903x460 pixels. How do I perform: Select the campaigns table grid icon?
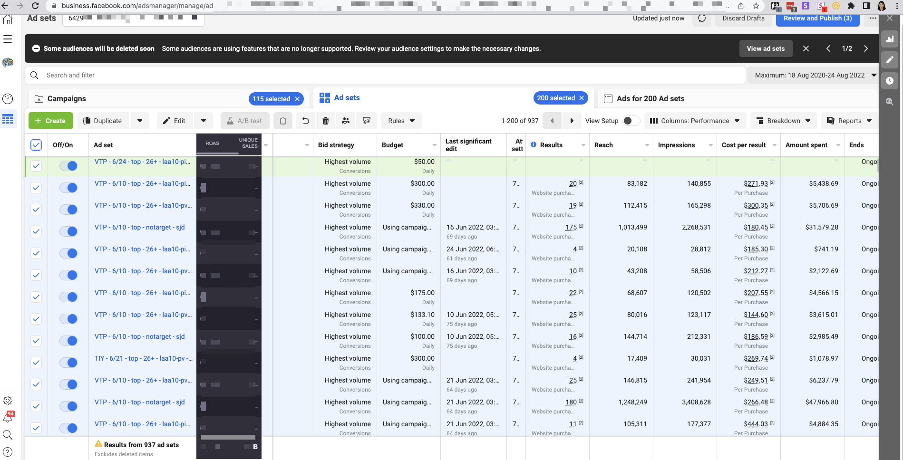[8, 119]
